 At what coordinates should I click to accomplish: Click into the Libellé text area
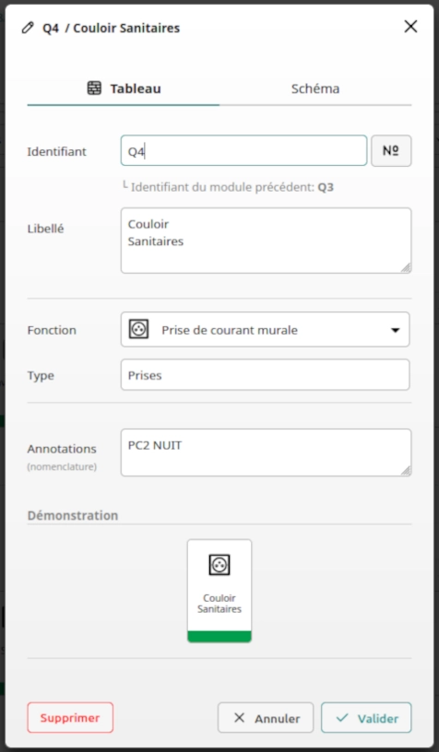coord(266,241)
